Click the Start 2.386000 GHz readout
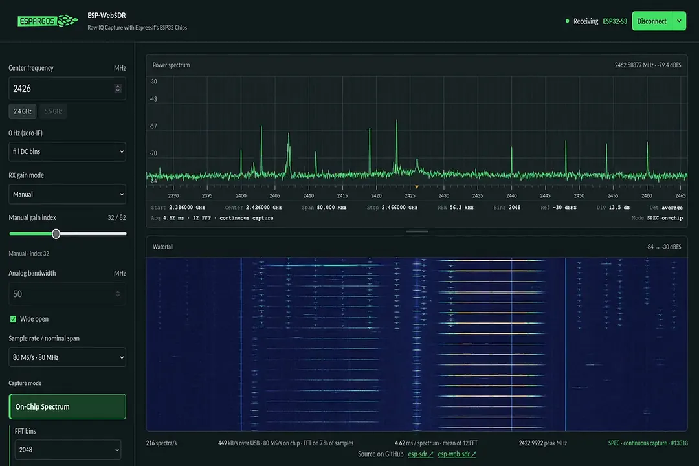Viewport: 699px width, 466px height. coord(178,207)
